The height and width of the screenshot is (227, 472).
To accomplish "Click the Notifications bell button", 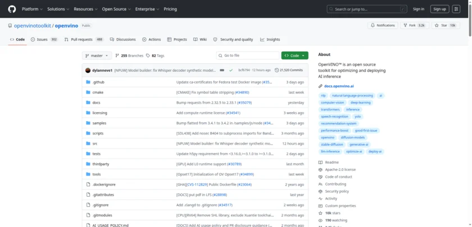I will (383, 25).
